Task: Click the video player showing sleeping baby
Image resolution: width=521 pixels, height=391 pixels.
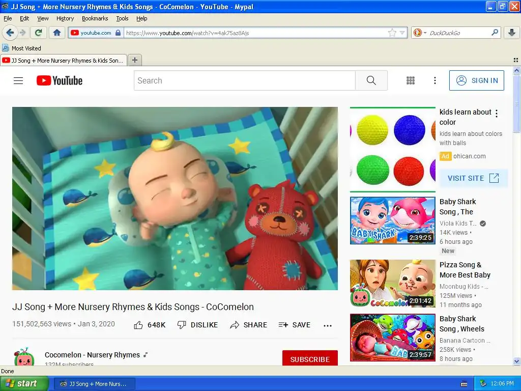Action: [x=175, y=199]
